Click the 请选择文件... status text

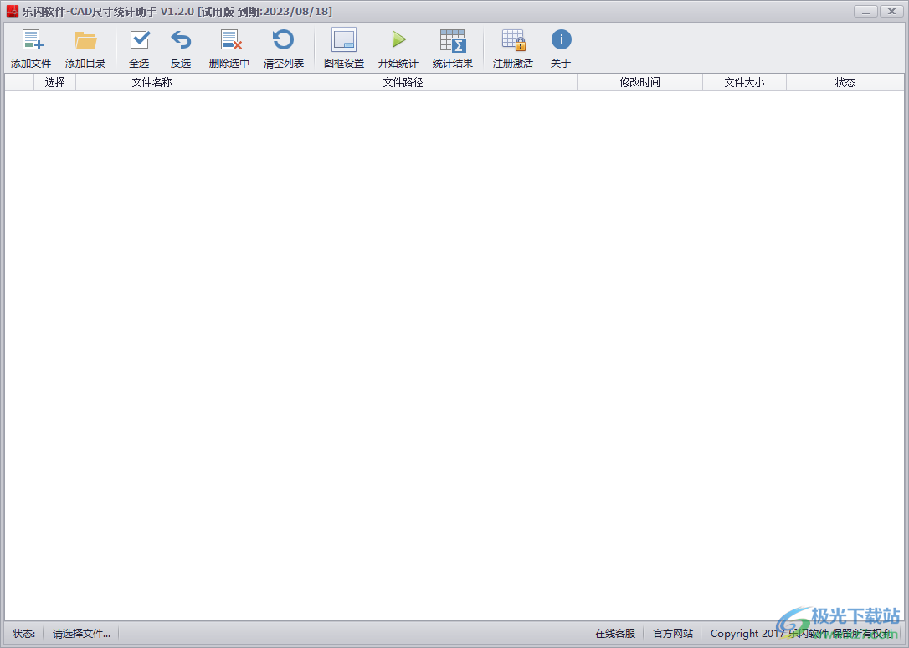[82, 634]
